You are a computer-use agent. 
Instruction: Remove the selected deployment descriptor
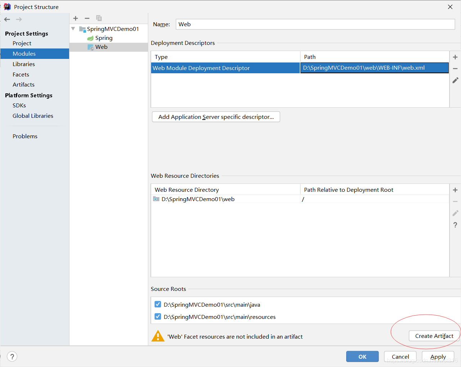click(455, 69)
